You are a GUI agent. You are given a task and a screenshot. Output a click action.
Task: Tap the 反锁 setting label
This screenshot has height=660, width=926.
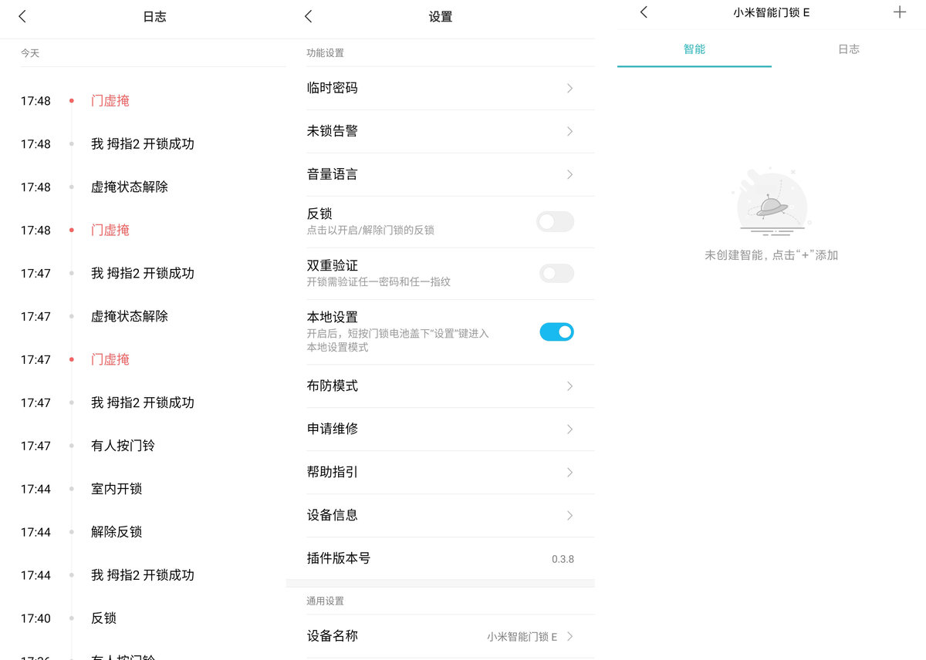tap(319, 214)
